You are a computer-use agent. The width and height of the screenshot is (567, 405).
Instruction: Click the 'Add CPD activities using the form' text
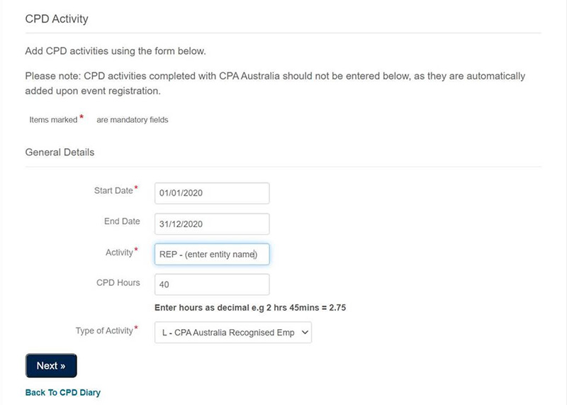click(x=116, y=51)
